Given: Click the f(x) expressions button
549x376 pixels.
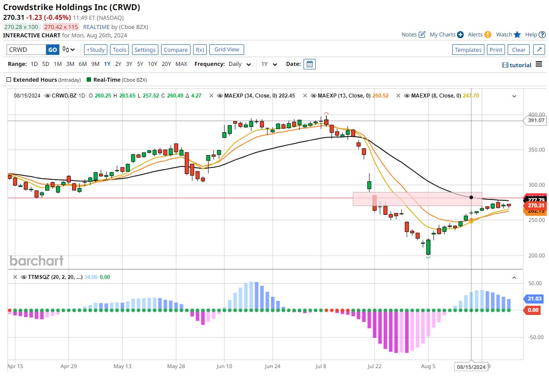Looking at the screenshot, I should [x=200, y=50].
